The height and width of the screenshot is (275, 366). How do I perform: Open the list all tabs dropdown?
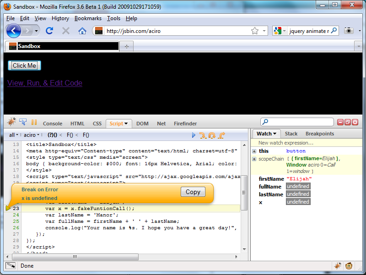[359, 47]
